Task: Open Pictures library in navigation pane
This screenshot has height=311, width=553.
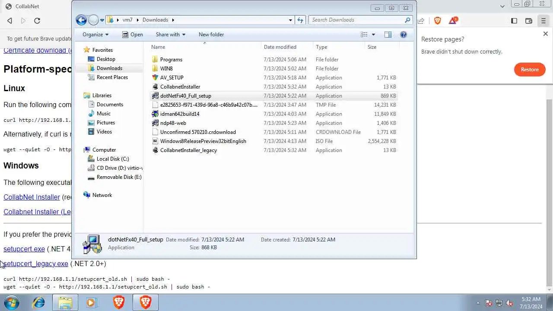Action: pos(106,123)
